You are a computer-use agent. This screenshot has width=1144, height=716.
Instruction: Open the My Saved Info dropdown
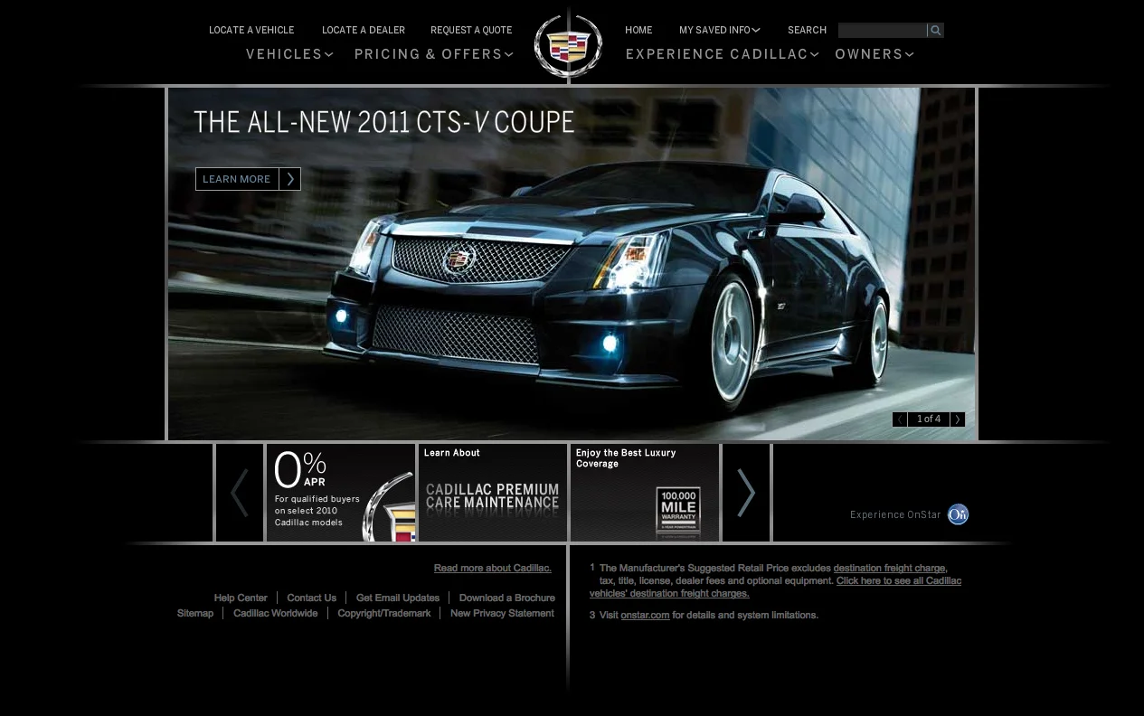pyautogui.click(x=720, y=30)
